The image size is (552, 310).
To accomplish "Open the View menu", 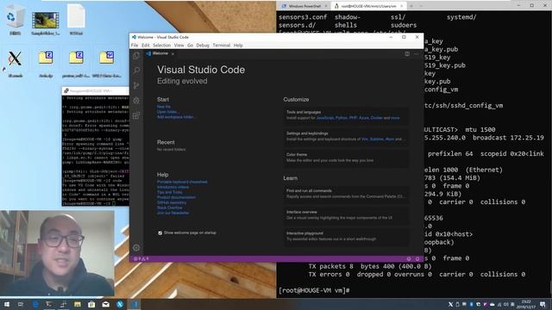I will pos(179,46).
